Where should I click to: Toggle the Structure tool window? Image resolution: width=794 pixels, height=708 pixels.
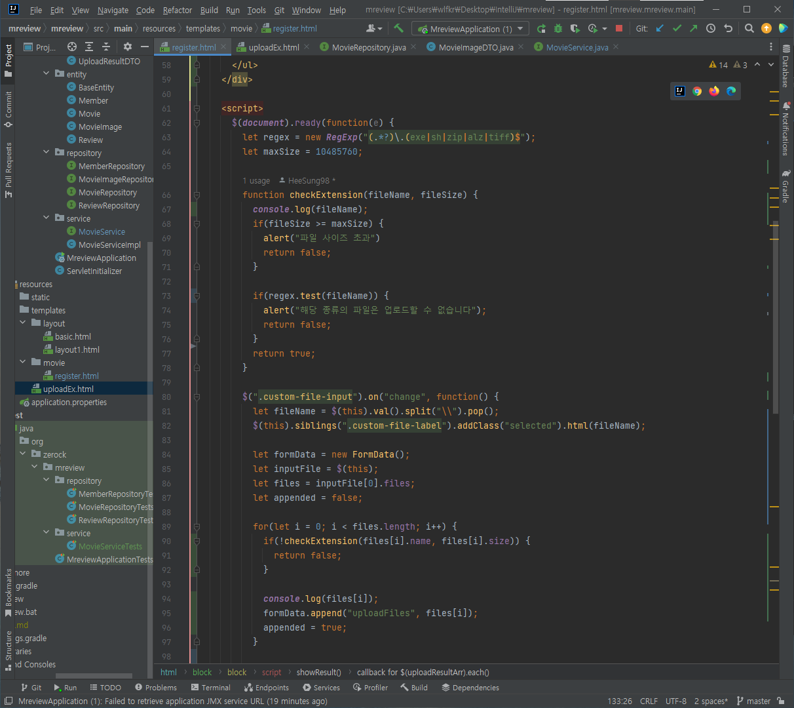click(9, 650)
